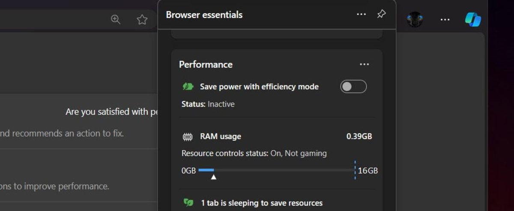Click 'Are you satisfied with' text on settings page
The image size is (514, 211).
click(x=106, y=112)
